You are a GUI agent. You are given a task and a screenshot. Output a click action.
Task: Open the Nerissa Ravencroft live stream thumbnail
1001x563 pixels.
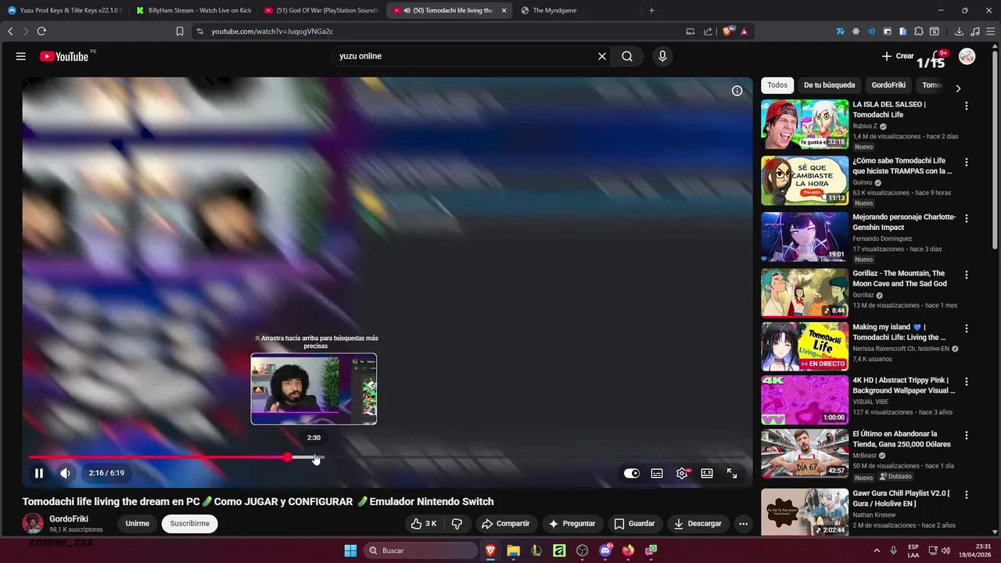(x=805, y=346)
